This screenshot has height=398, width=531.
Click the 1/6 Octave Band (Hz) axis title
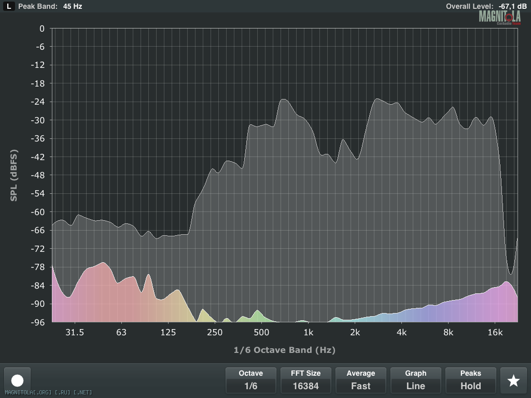285,350
